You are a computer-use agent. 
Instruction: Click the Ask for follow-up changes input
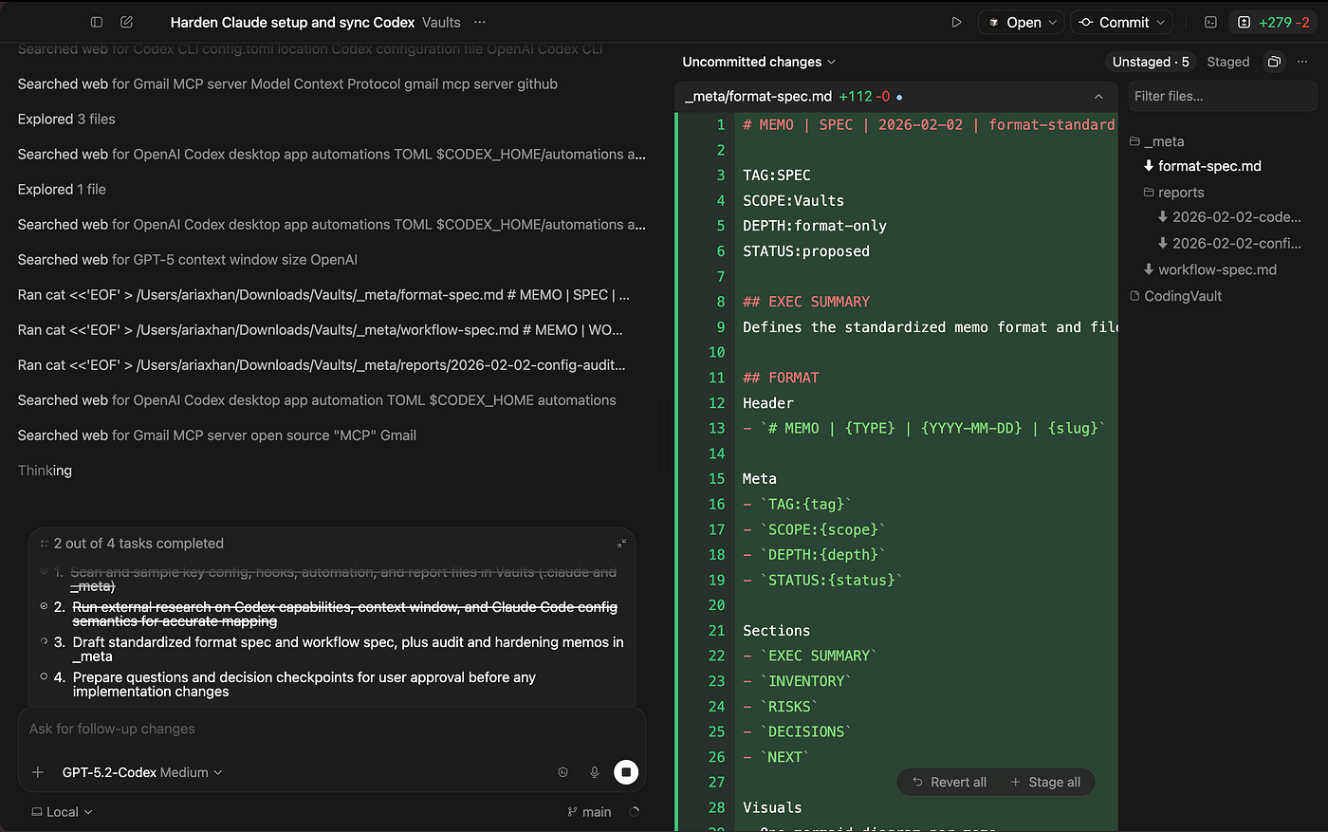[332, 729]
